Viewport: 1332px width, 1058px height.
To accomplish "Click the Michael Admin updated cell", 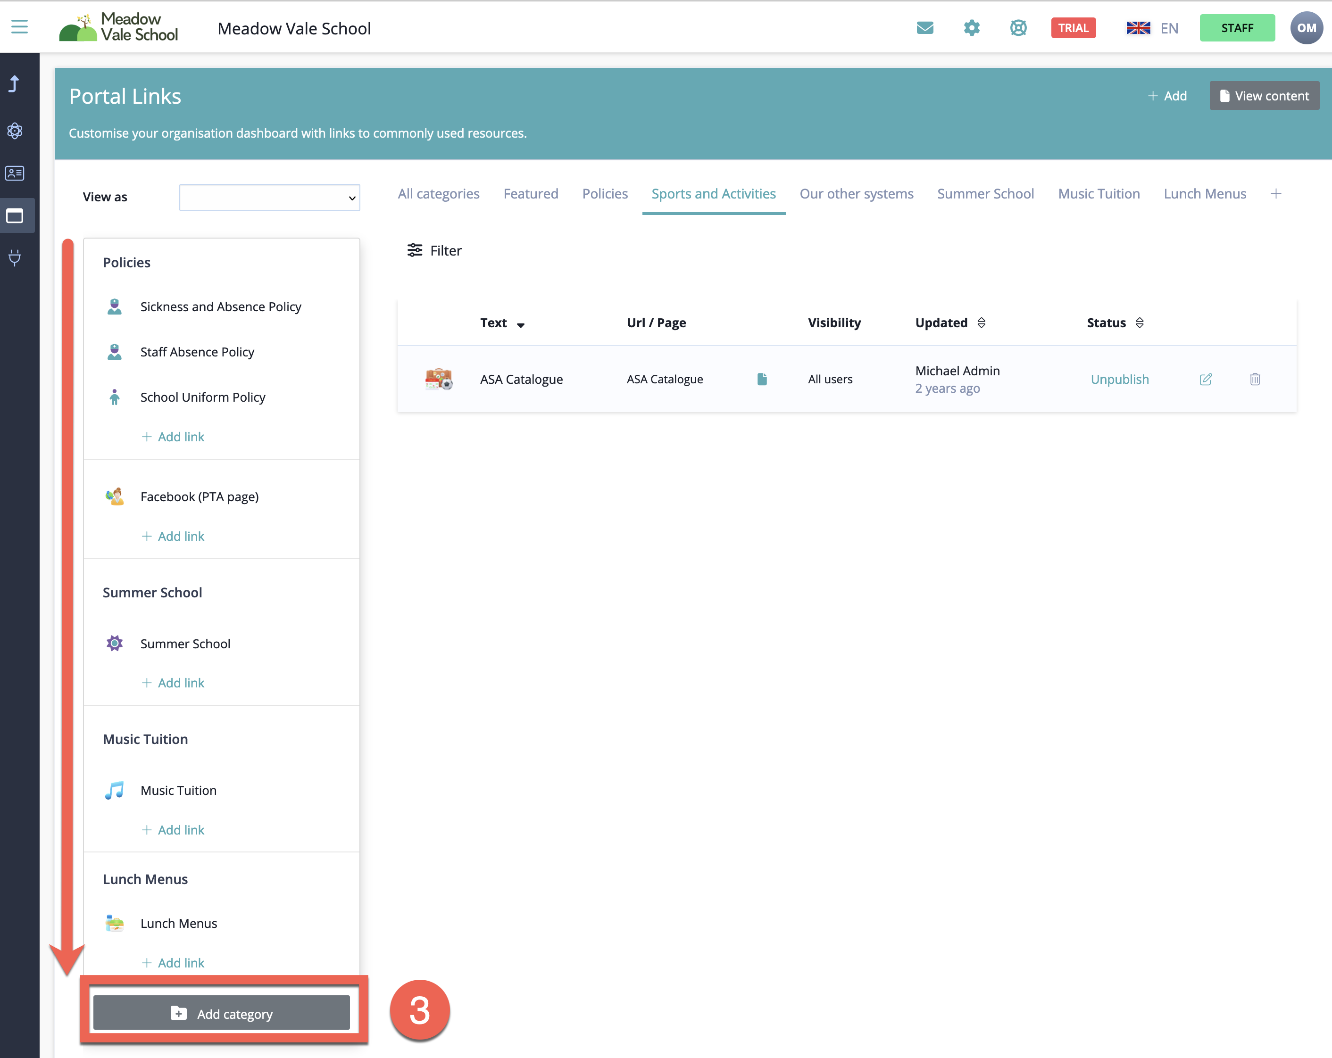I will tap(957, 379).
